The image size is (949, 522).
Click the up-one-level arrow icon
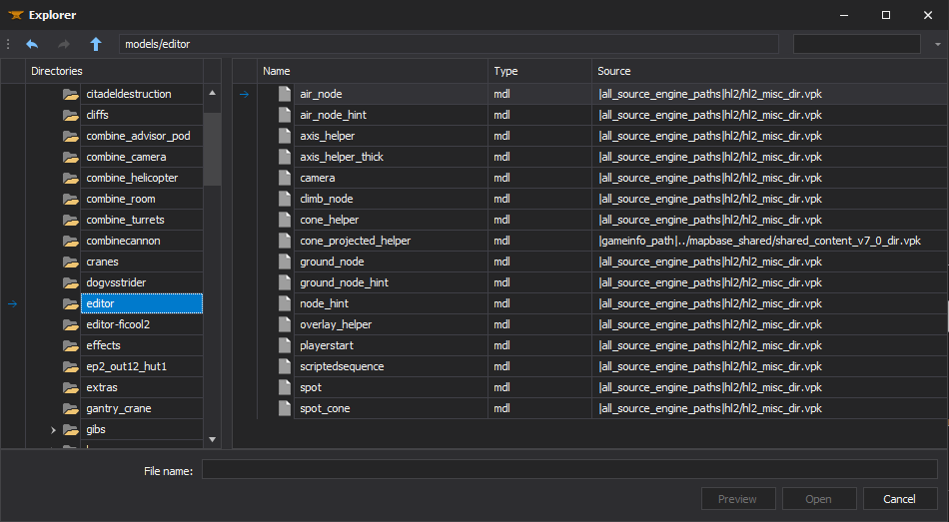96,44
